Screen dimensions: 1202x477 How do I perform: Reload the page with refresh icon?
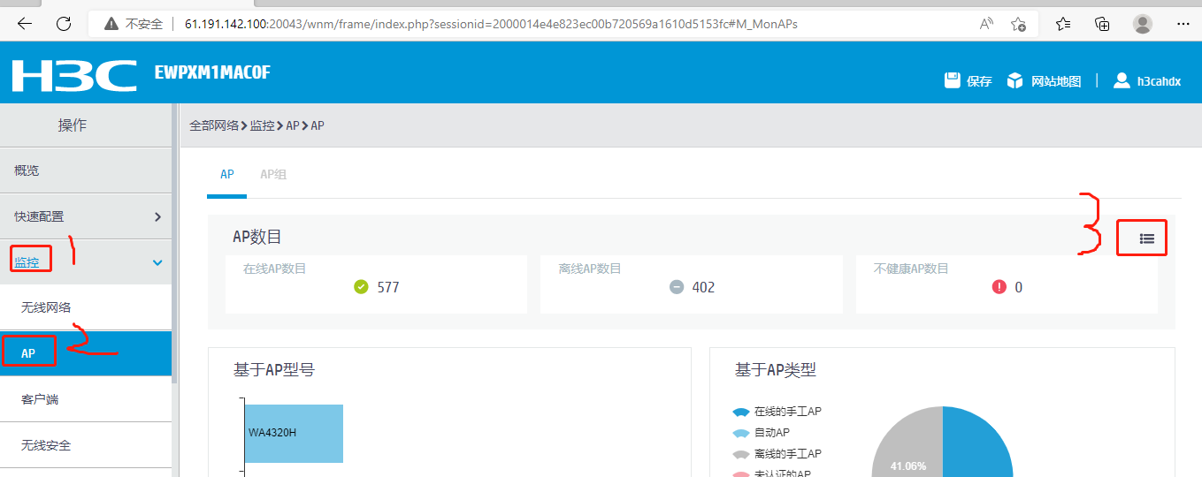(64, 24)
